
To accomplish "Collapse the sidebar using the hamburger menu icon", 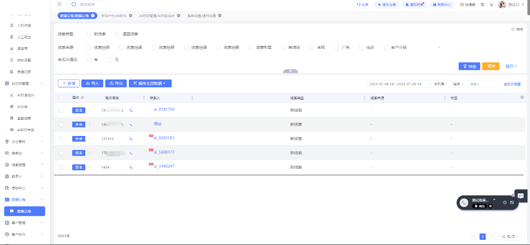I will [60, 4].
